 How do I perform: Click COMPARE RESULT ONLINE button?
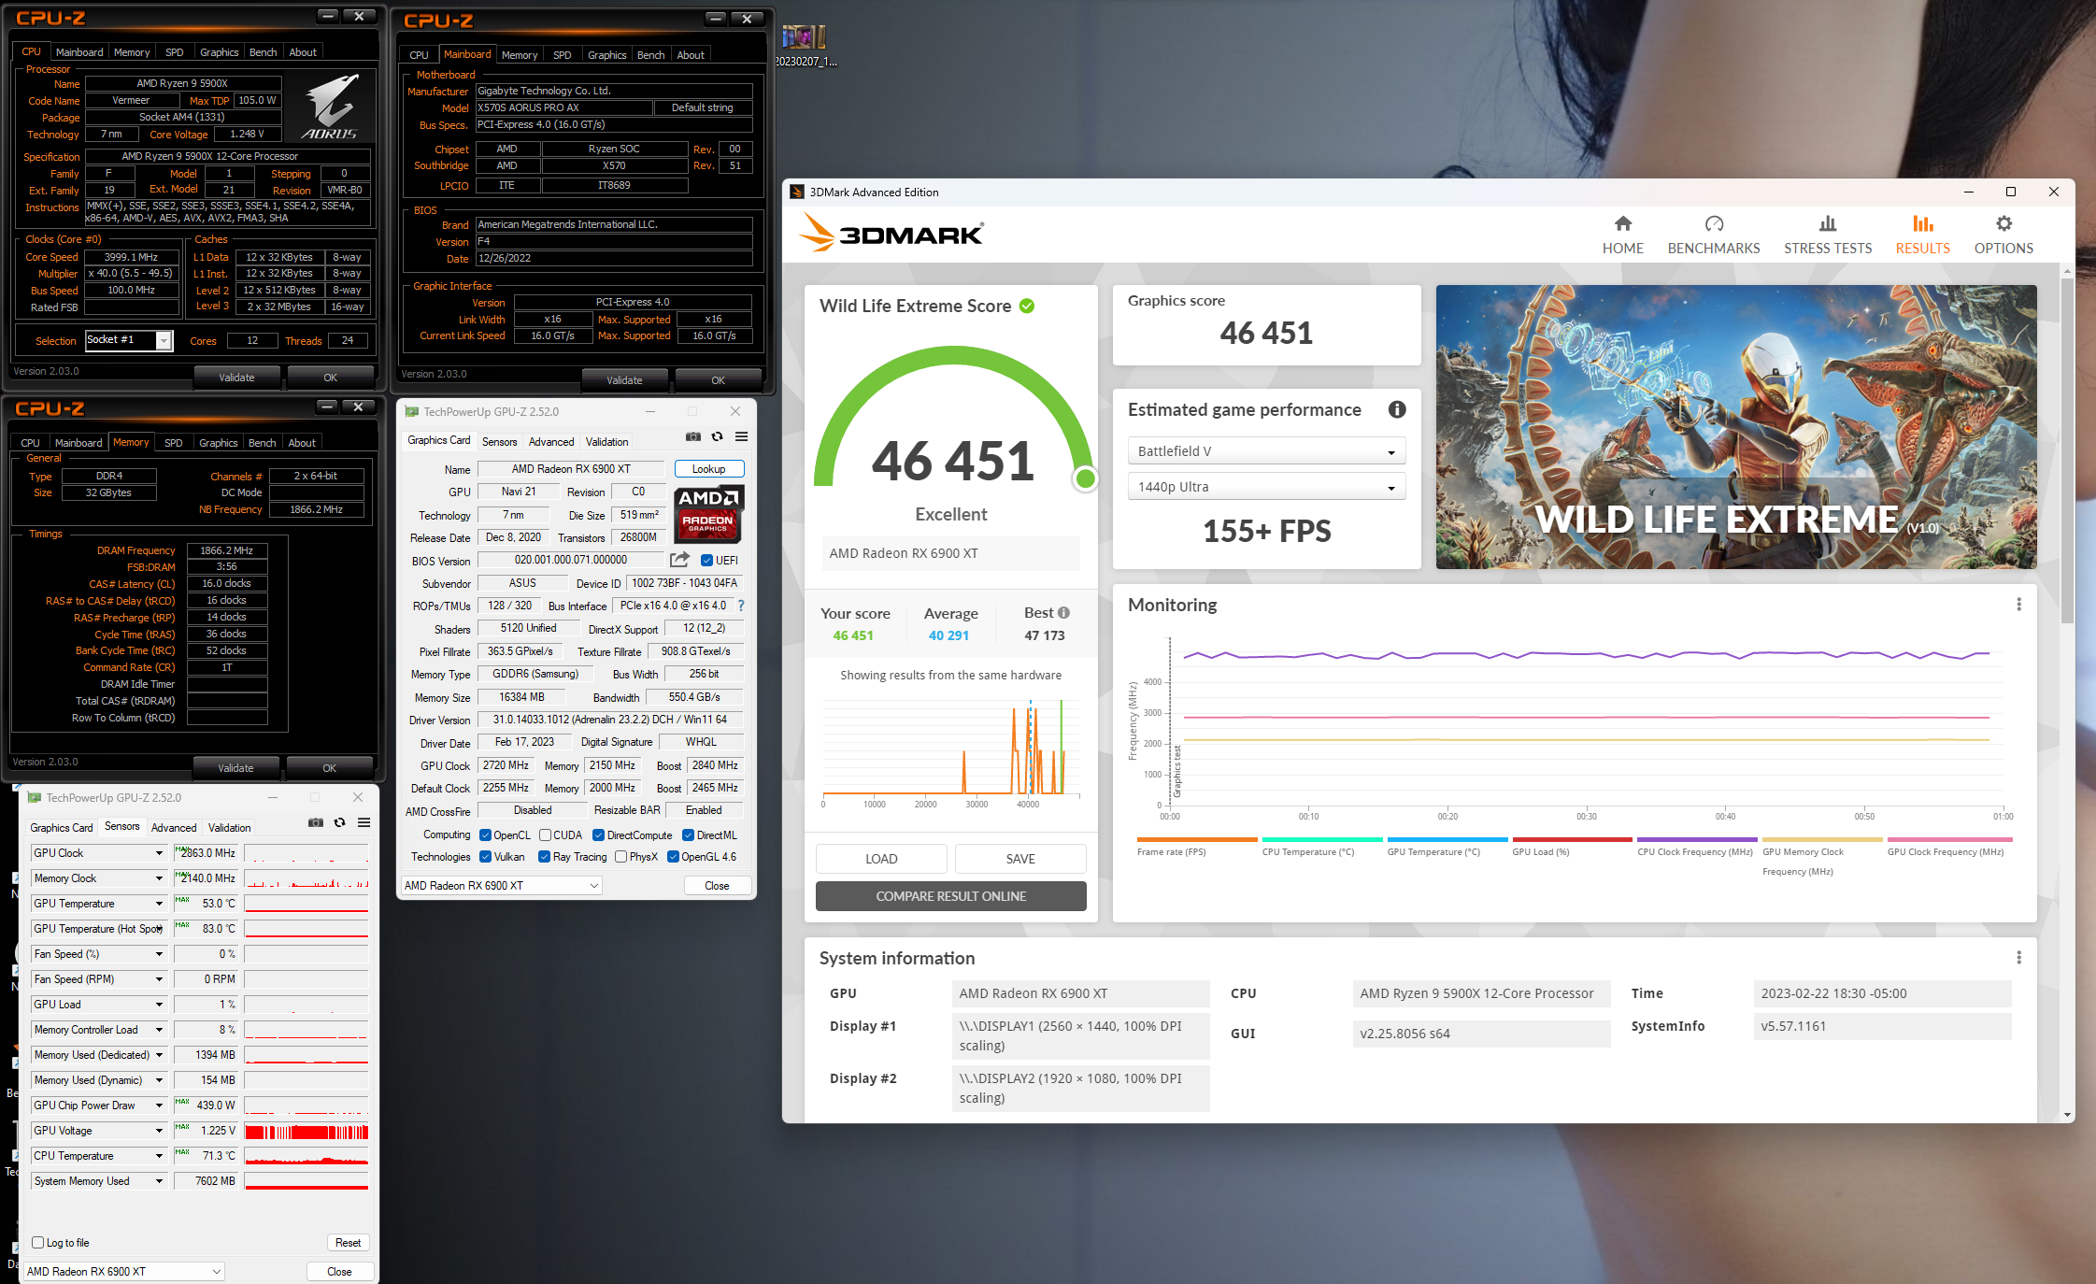(x=950, y=896)
